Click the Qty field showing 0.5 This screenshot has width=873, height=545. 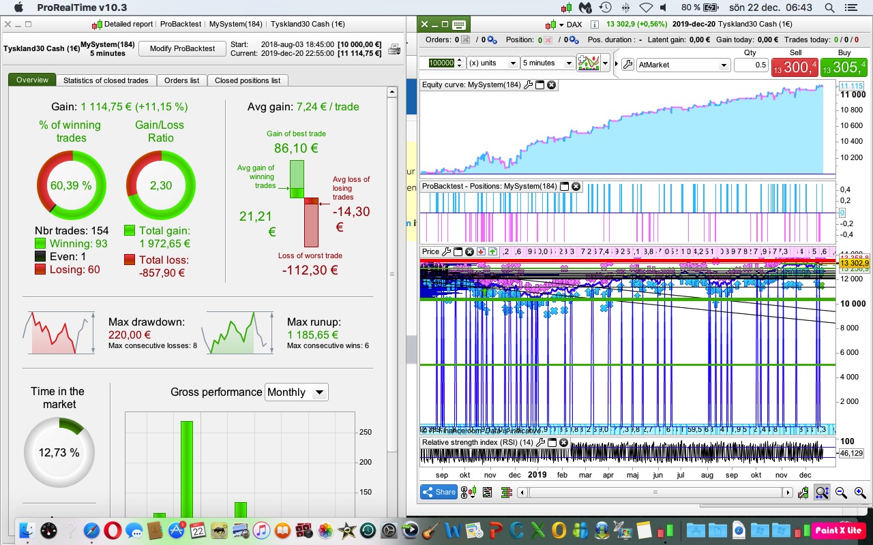point(751,65)
